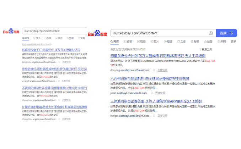This screenshot has height=149, width=241.
Task: Switch to 视频 tab in the eastdayi search
Action: (141, 42)
